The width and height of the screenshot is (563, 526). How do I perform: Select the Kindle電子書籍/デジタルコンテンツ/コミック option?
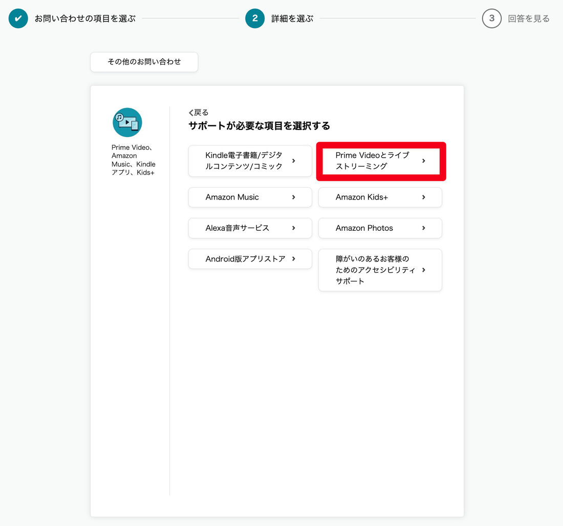coord(250,161)
